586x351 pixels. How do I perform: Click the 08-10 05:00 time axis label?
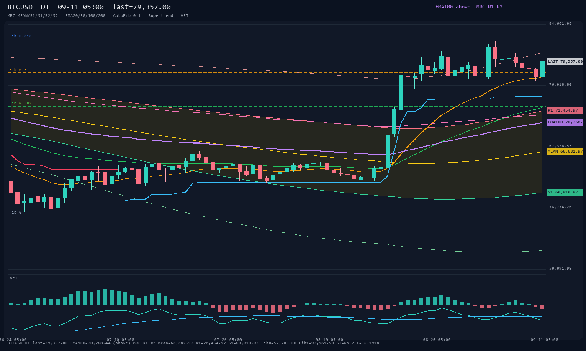(329, 340)
